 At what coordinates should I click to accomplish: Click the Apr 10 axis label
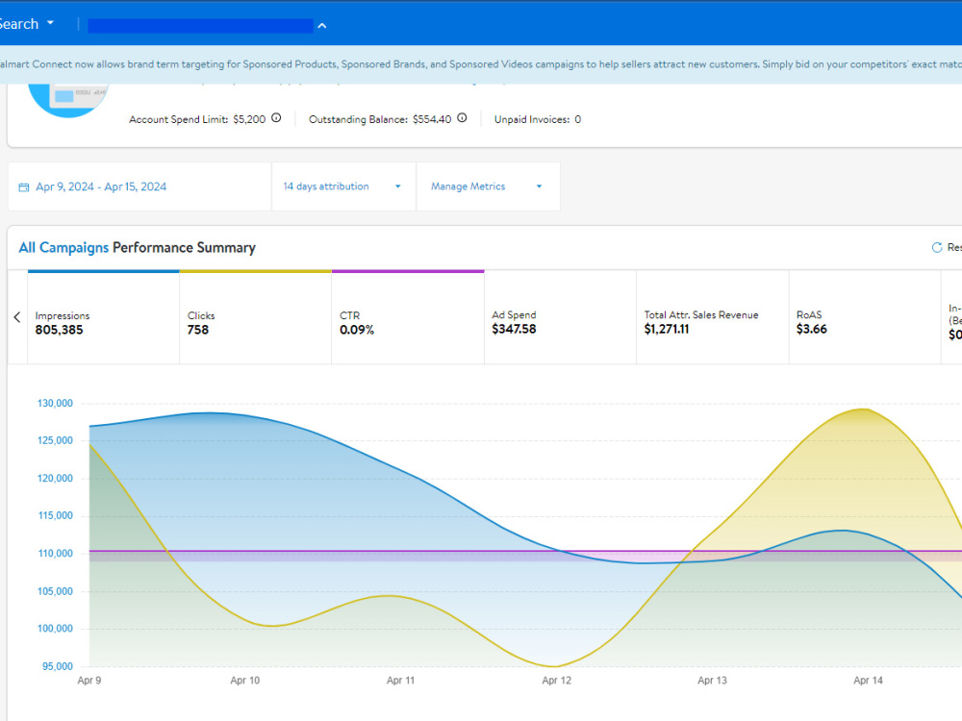[244, 681]
